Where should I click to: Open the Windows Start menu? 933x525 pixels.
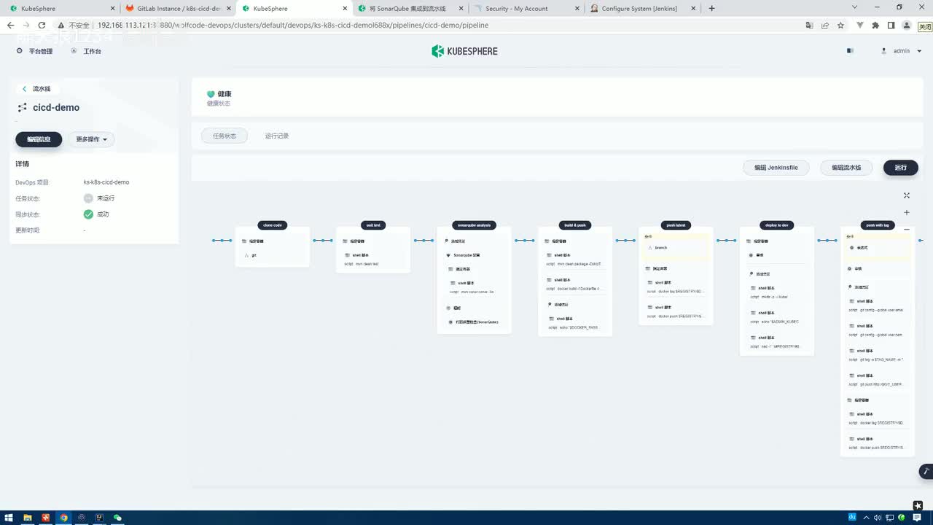pyautogui.click(x=9, y=518)
